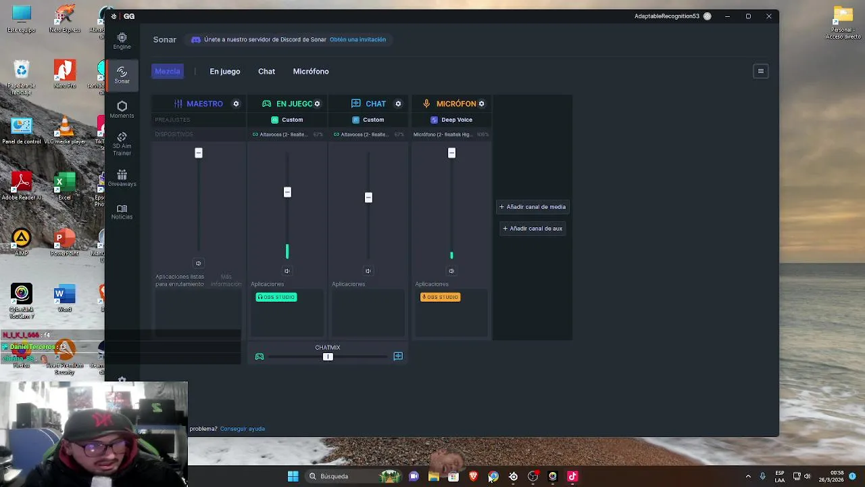Open Chat Altavoces device dropdown
The image size is (865, 487).
coord(368,135)
